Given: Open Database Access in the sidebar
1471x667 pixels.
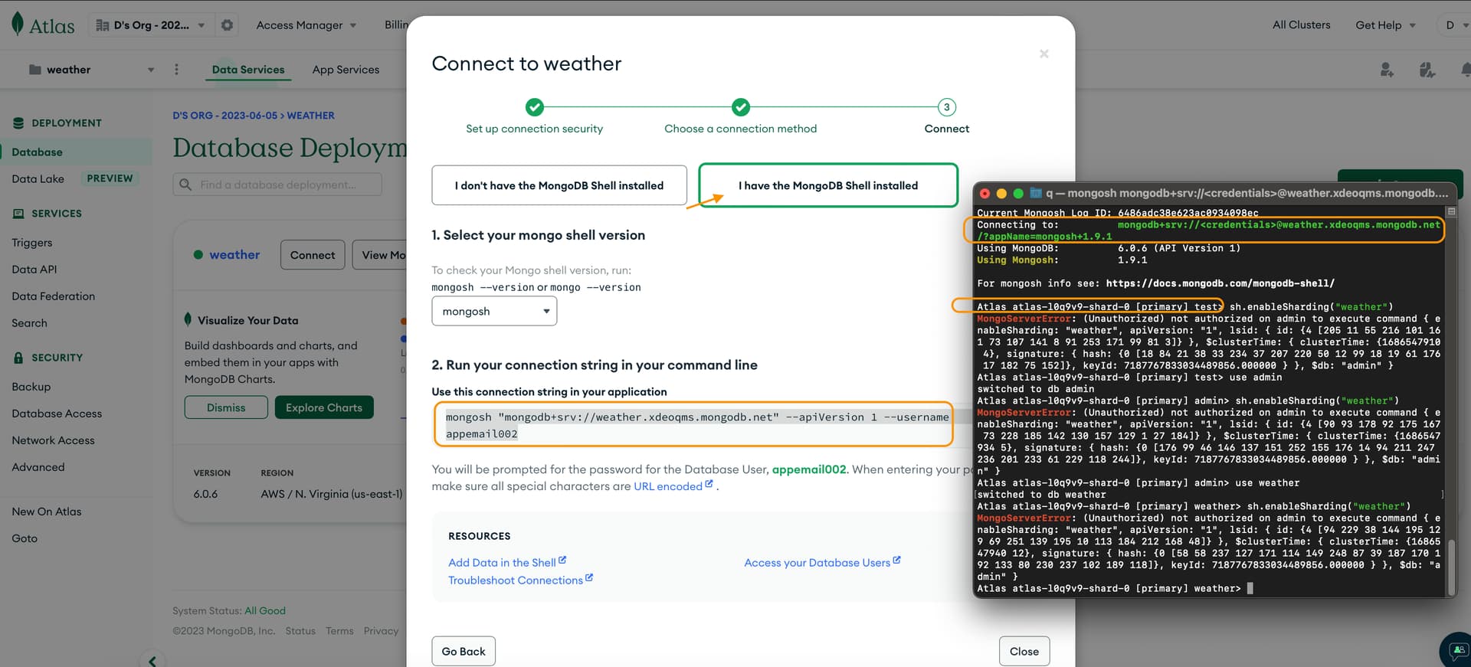Looking at the screenshot, I should point(57,414).
